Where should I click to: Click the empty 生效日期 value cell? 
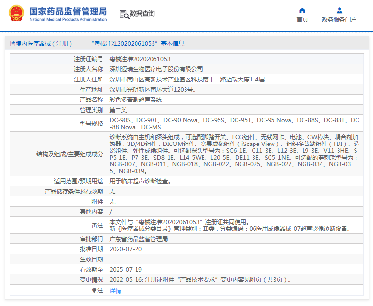(x=235, y=259)
